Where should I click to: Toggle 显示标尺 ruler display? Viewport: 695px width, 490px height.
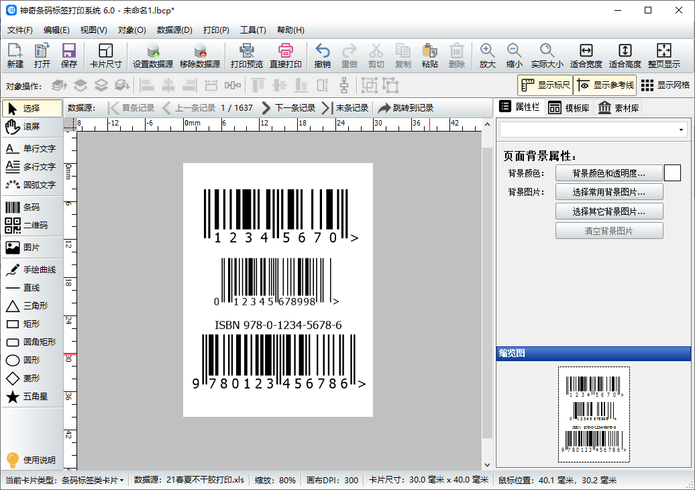pyautogui.click(x=545, y=85)
